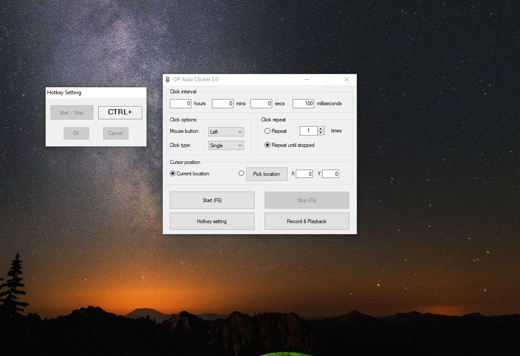Click the Mouse button: label
Viewport: 520px width, 356px height.
(185, 131)
